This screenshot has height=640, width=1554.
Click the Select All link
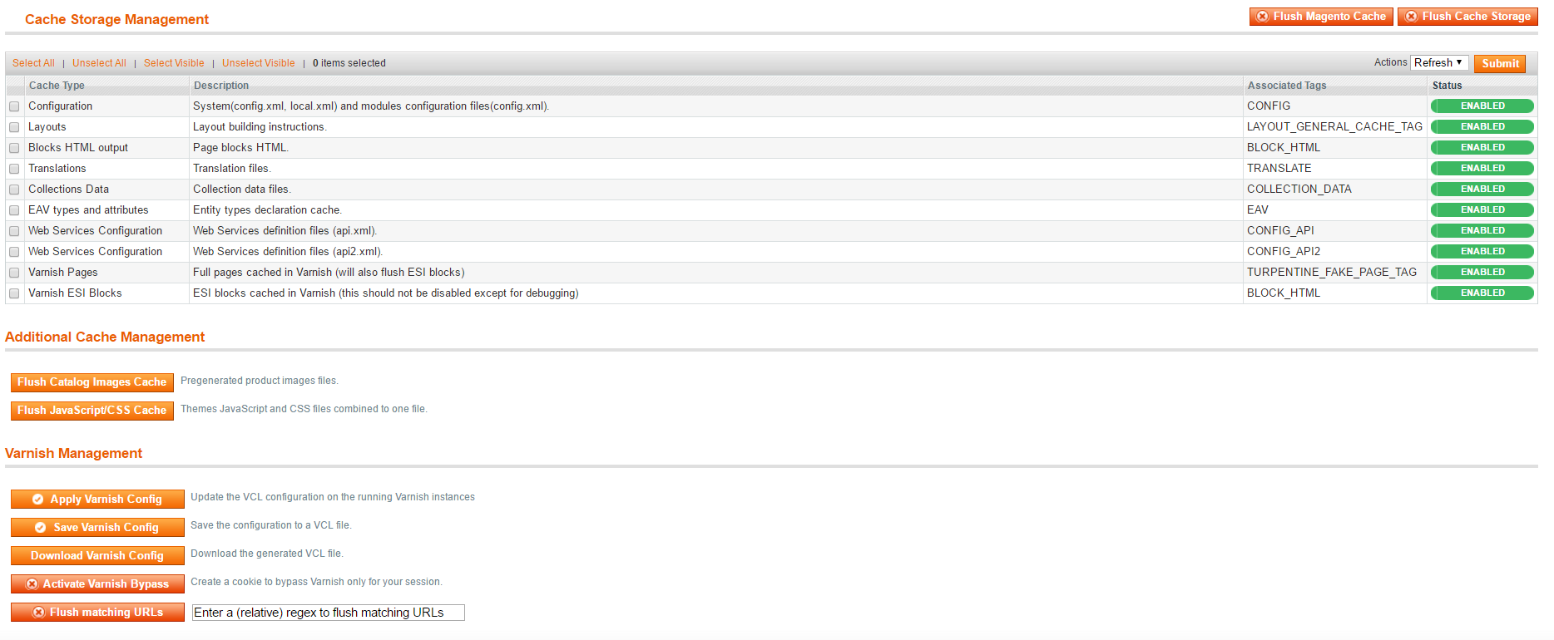33,62
